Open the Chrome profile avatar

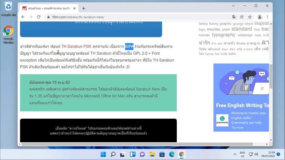coord(260,17)
